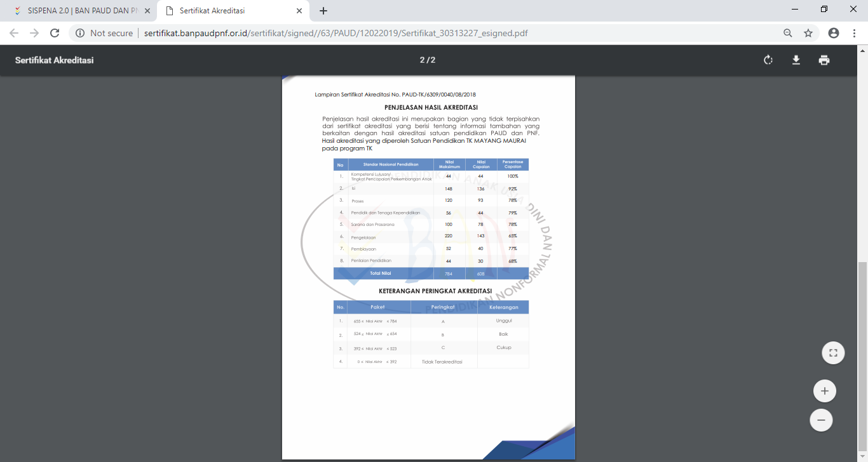Screen dimensions: 868x462
Task: Click the Tidak Terakreditasi cell
Action: pos(442,362)
